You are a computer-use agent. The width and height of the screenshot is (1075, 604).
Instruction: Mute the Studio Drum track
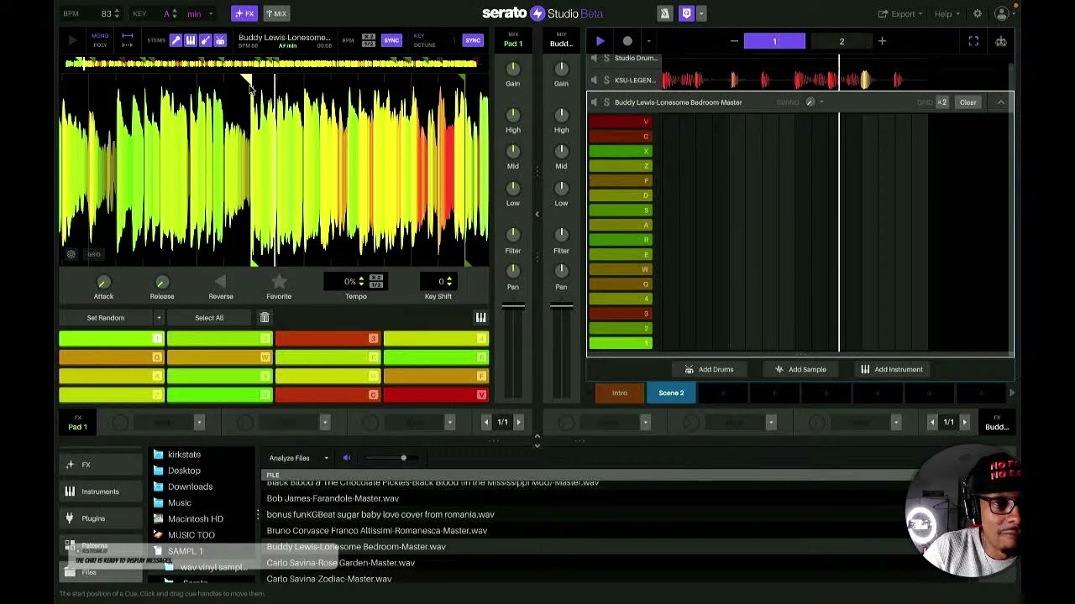tap(594, 58)
